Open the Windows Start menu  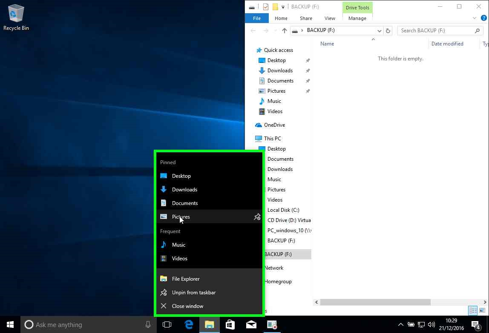[10, 324]
